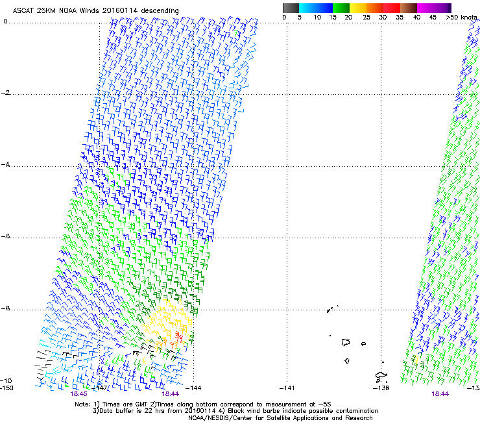
Task: Click the cyan-blue 5-15 knots legend segment
Action: point(316,8)
